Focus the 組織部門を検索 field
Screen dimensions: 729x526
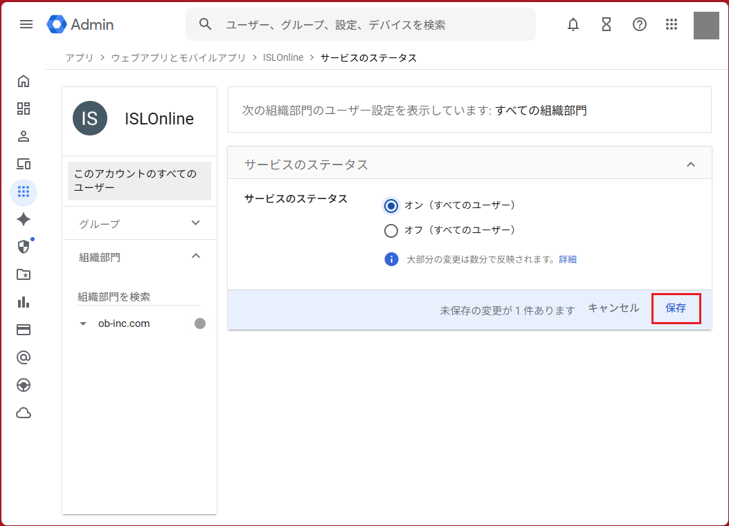(138, 297)
